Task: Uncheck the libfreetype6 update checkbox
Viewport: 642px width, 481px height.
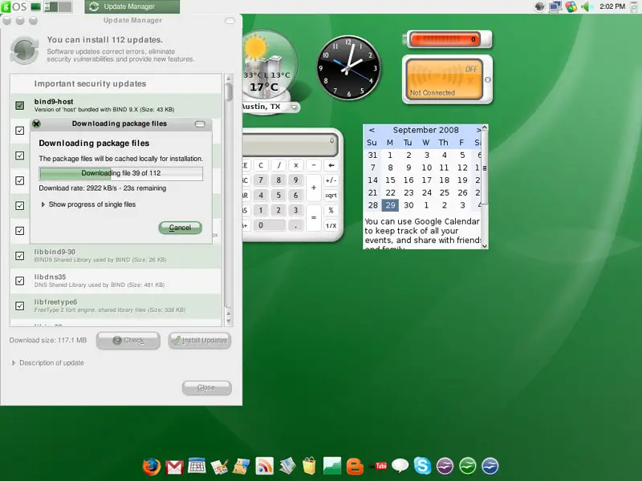Action: coord(19,306)
